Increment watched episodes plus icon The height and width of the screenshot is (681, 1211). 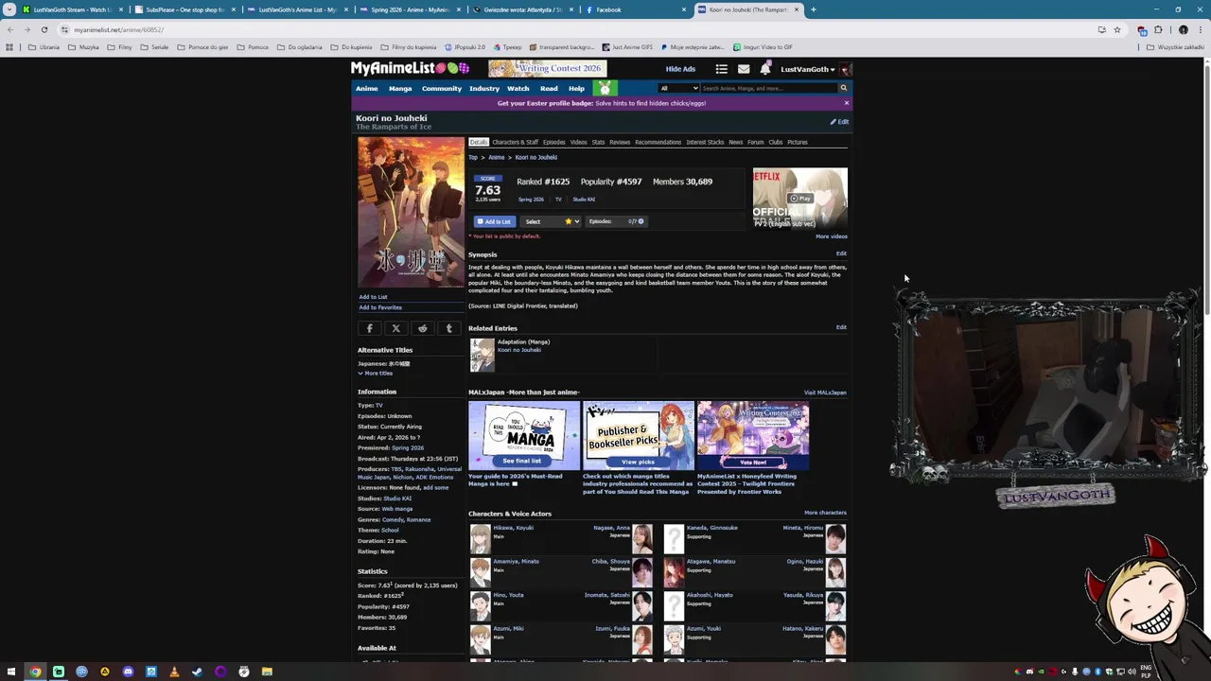641,221
